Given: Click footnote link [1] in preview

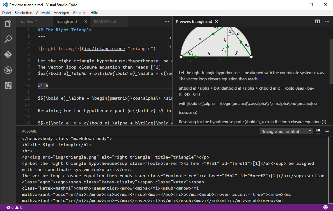Looking at the screenshot, I should 241,72.
